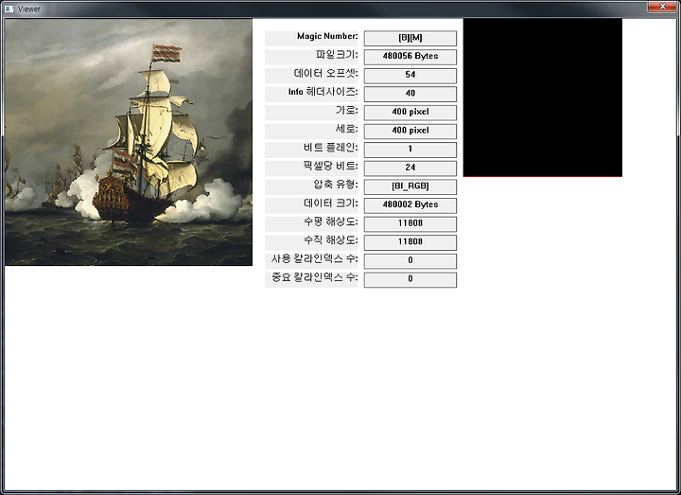Select the Magic Number value [B][M]
The image size is (681, 495).
(x=410, y=38)
